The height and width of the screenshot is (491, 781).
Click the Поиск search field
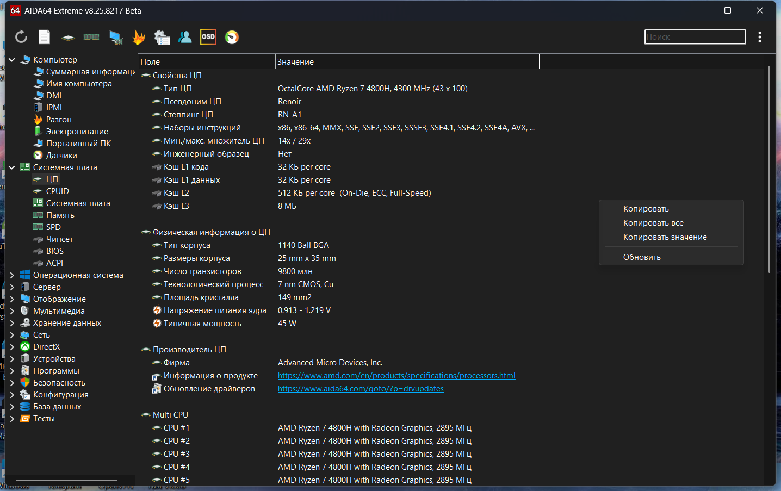point(695,37)
